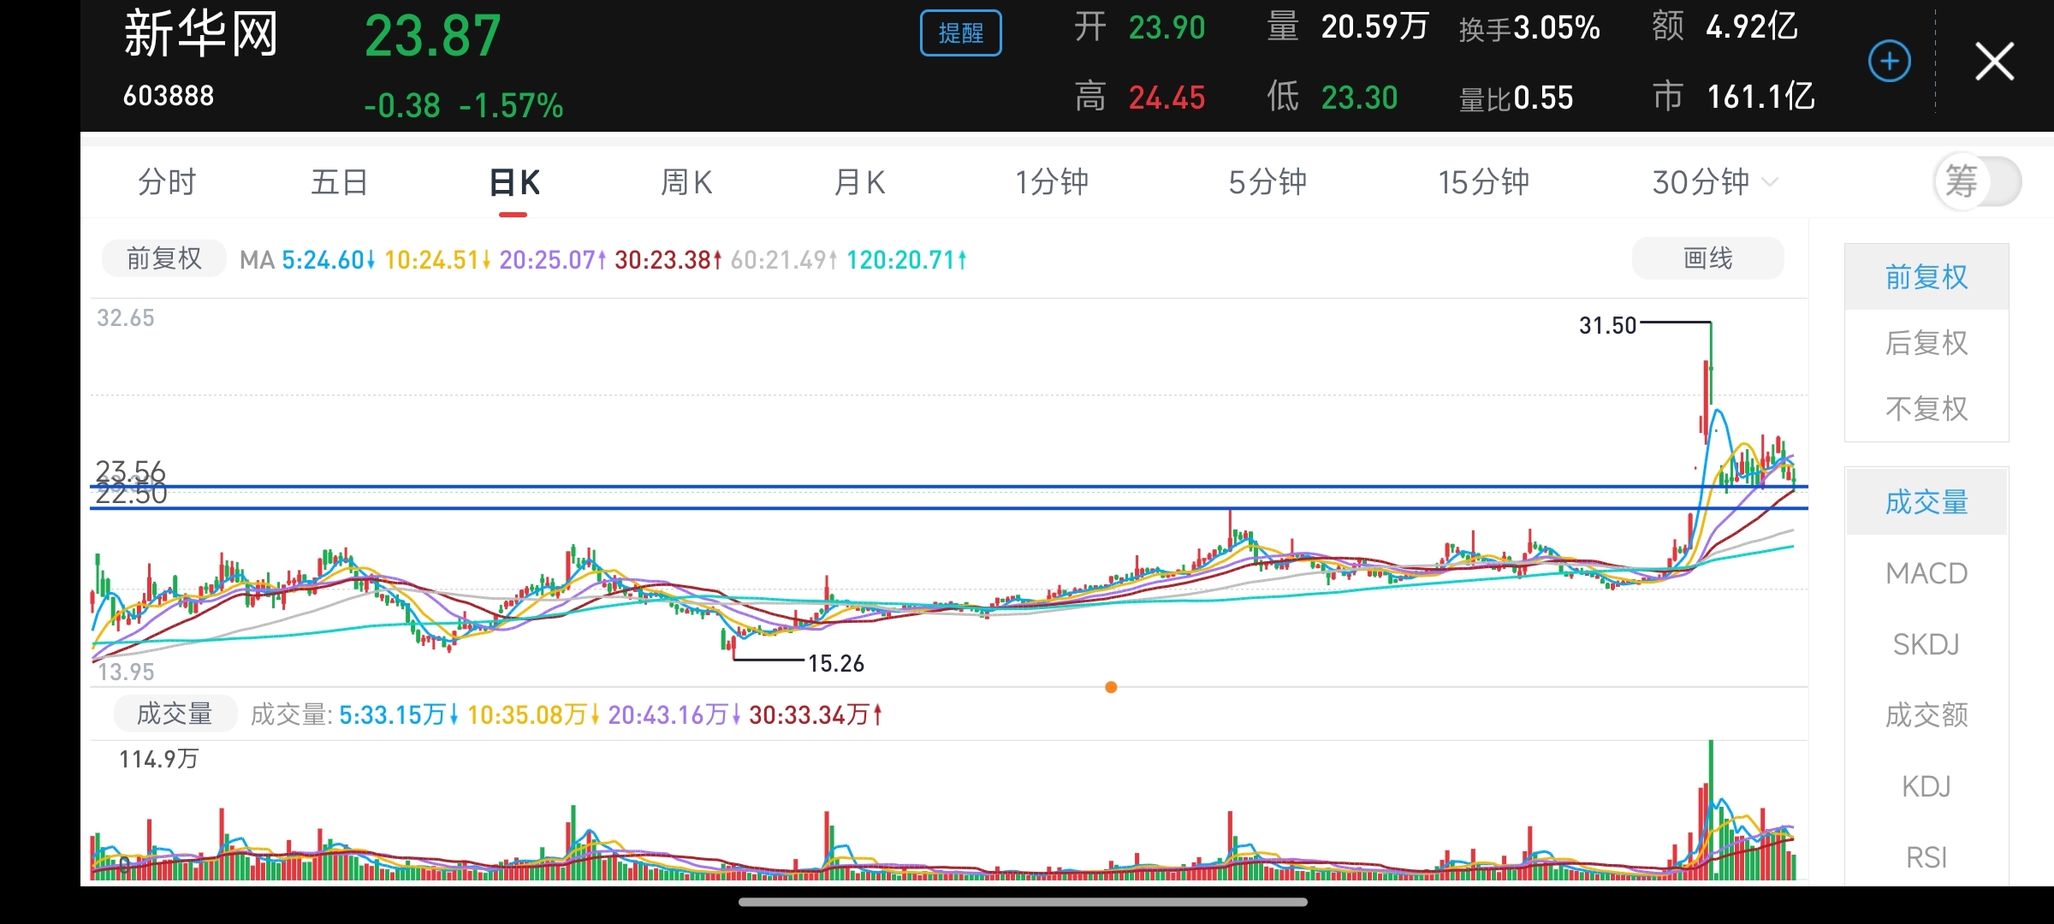Select 成交额 turnover indicator
The height and width of the screenshot is (924, 2054).
[x=1926, y=714]
